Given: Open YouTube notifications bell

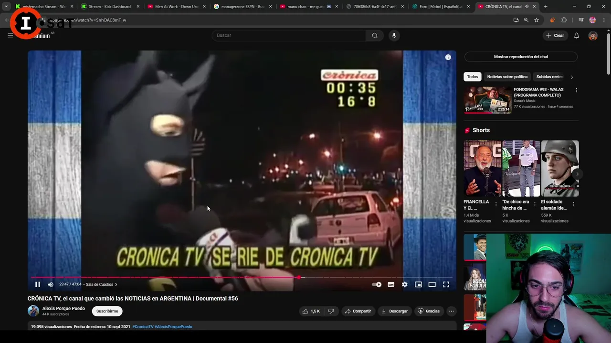Looking at the screenshot, I should click(x=577, y=35).
